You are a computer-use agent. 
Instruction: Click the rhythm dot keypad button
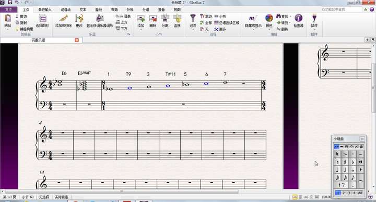click(x=352, y=185)
